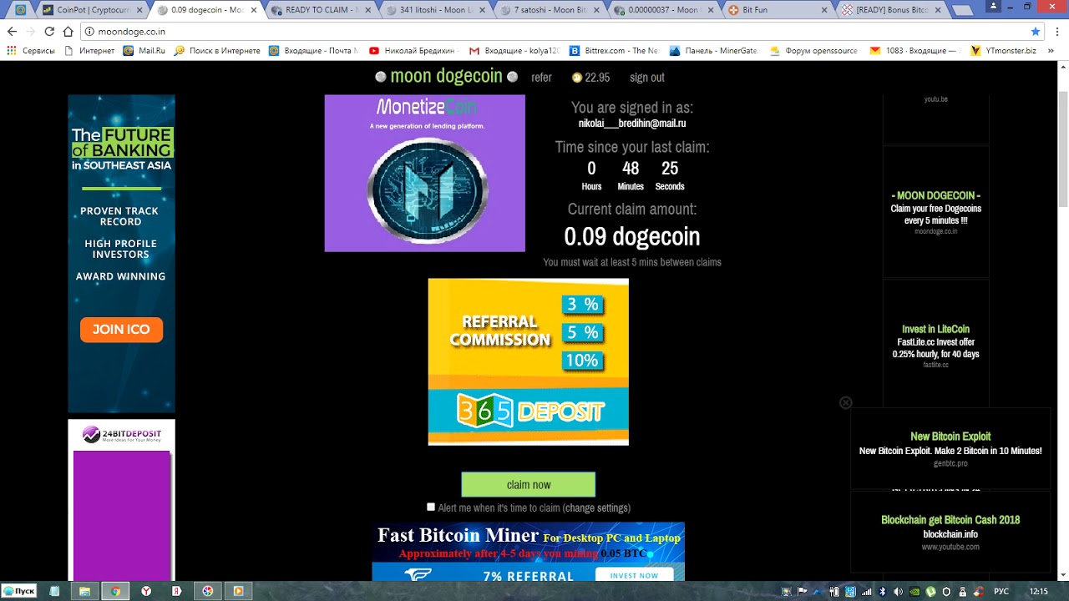Image resolution: width=1069 pixels, height=601 pixels.
Task: Open the 1083 Входящие mail bookmark
Action: coord(914,51)
